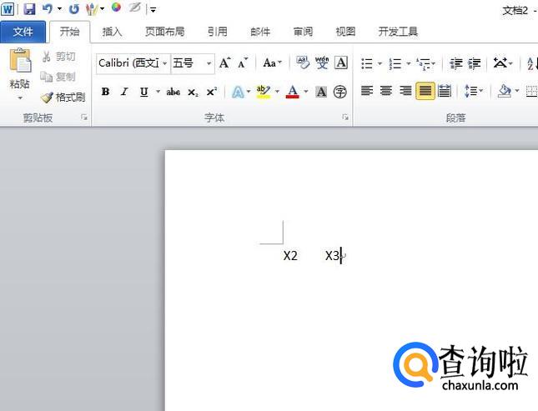Image resolution: width=538 pixels, height=411 pixels.
Task: Click the Save icon in quick access toolbar
Action: click(29, 9)
